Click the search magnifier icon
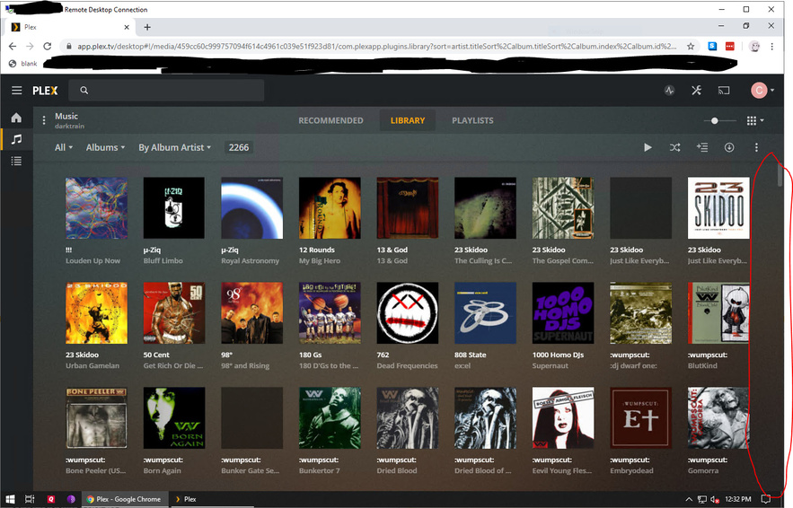793x508 pixels. click(x=84, y=91)
